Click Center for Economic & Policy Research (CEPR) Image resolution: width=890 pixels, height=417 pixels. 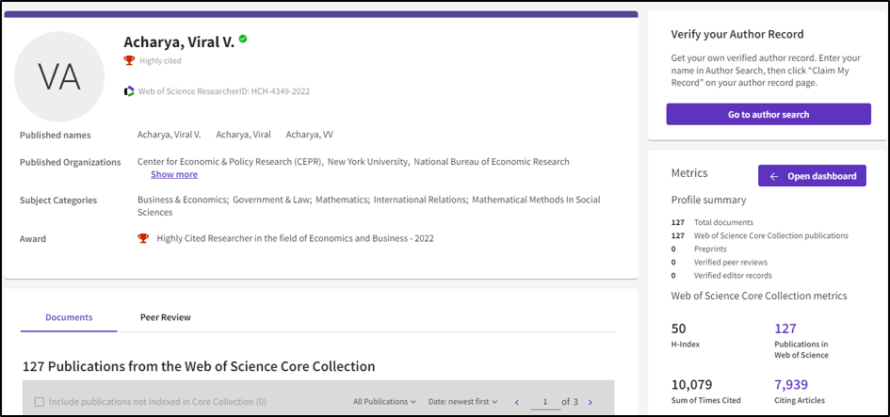(231, 162)
